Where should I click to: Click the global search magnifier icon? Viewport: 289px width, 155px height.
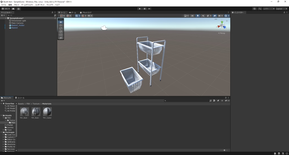coord(260,9)
